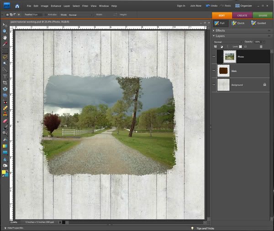Expand the Effects panel
Screen dimensions: 274x231
point(214,31)
